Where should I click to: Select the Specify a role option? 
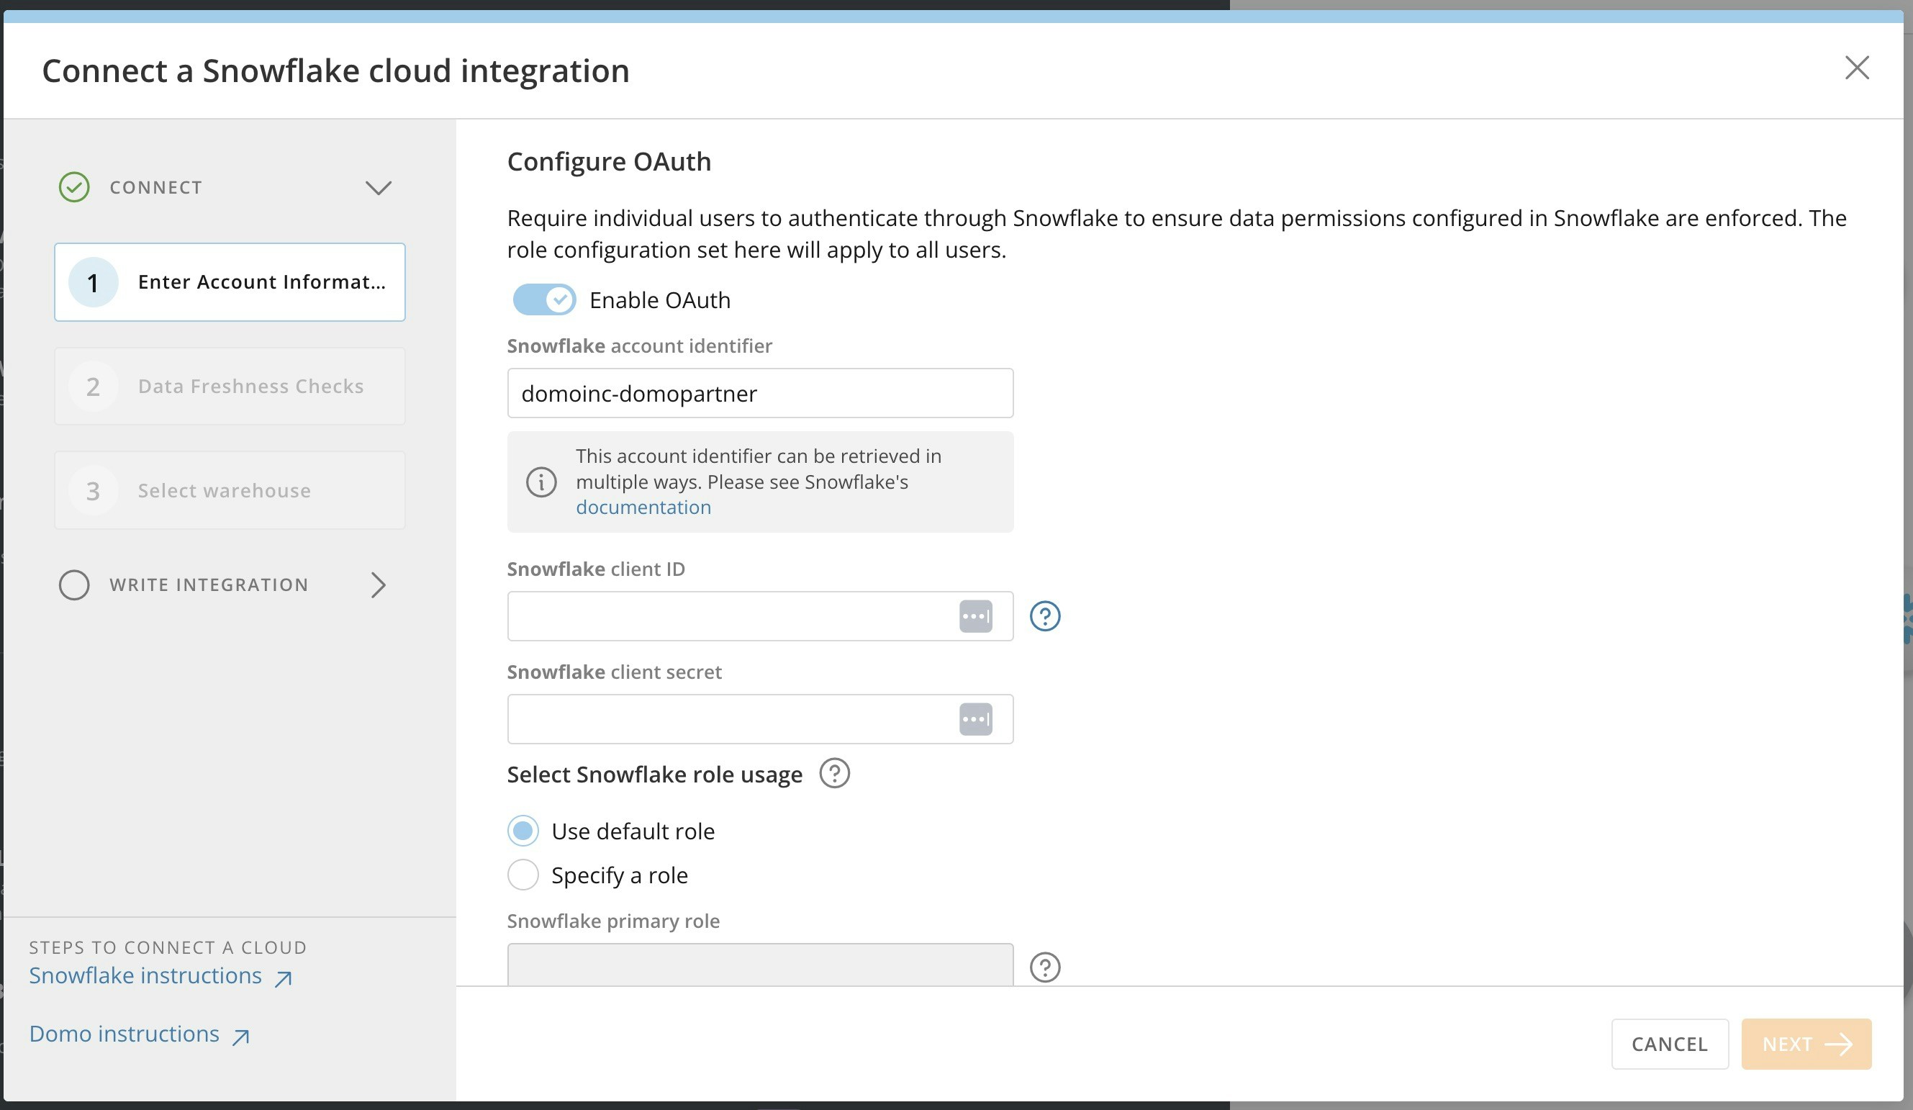pyautogui.click(x=523, y=875)
